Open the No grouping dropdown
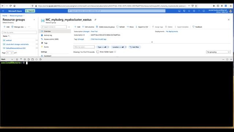This screenshot has height=132, width=234. coord(218,52)
